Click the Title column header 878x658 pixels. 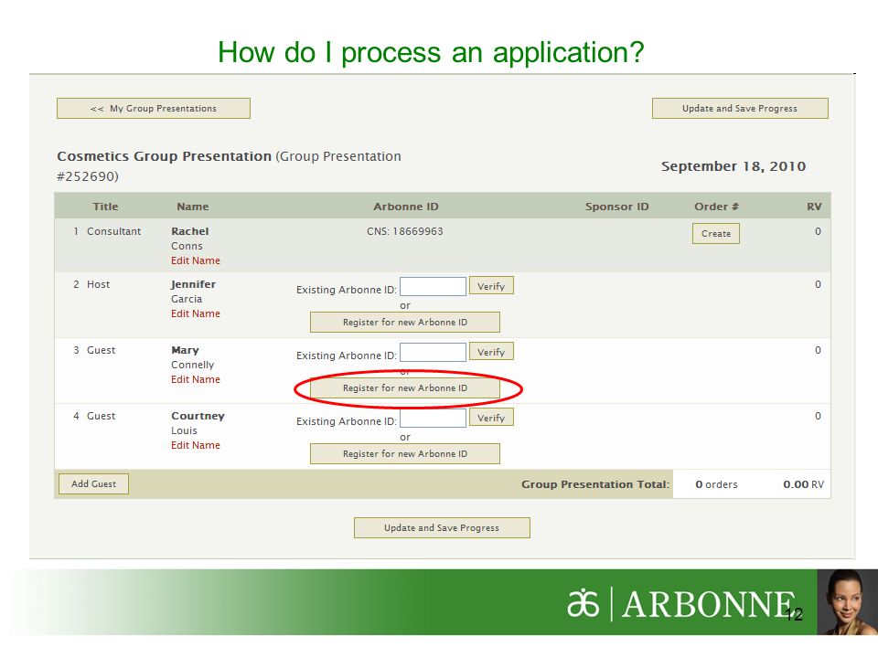[105, 207]
